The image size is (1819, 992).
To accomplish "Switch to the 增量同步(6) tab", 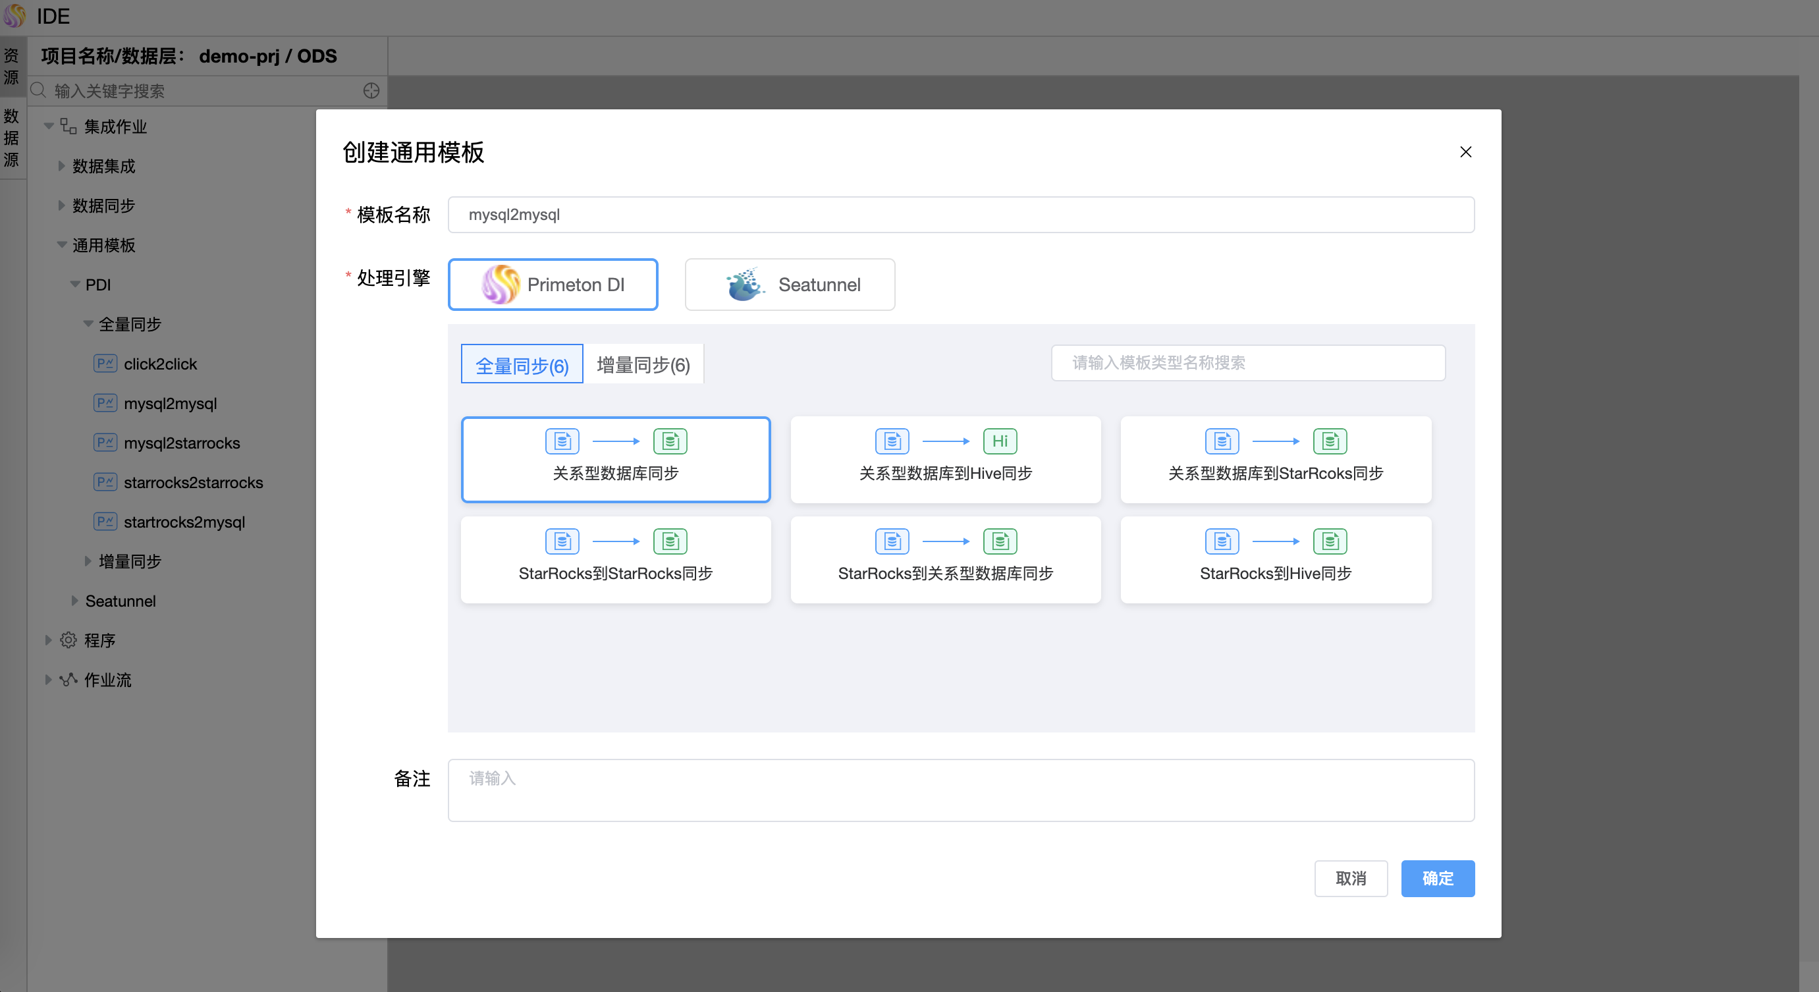I will pyautogui.click(x=643, y=365).
